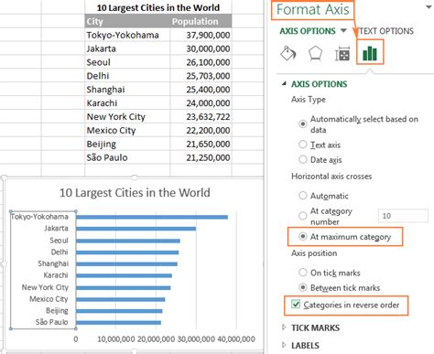Image resolution: width=434 pixels, height=354 pixels.
Task: Open the Format Axis pane options arrow
Action: (x=429, y=7)
